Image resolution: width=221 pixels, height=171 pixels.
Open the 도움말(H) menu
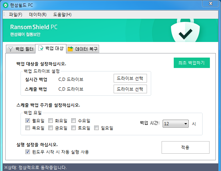click(x=62, y=15)
